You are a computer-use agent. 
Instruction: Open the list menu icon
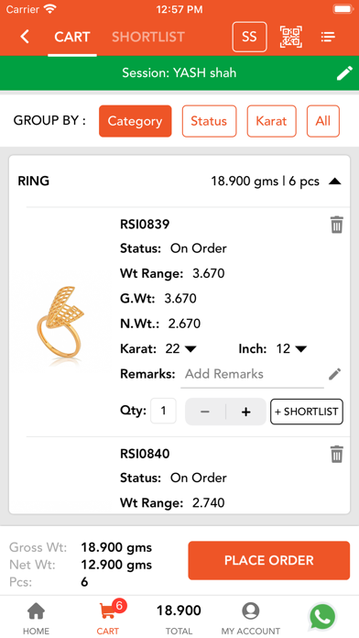[328, 37]
